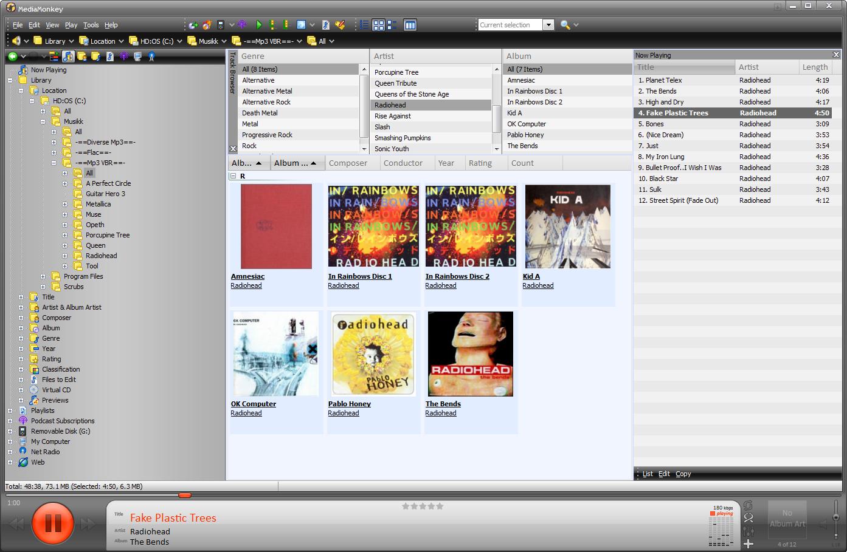Viewport: 847px width, 552px height.
Task: Open the search field dropdown arrow
Action: pos(548,25)
